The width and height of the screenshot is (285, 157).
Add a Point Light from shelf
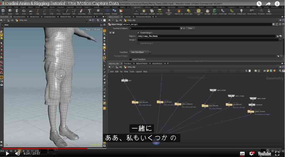point(144,12)
